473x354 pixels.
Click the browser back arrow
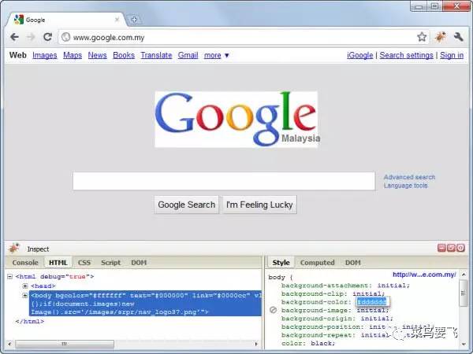14,37
